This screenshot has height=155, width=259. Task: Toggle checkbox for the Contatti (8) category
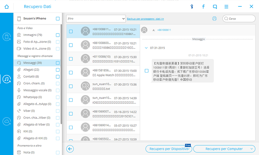point(58,77)
